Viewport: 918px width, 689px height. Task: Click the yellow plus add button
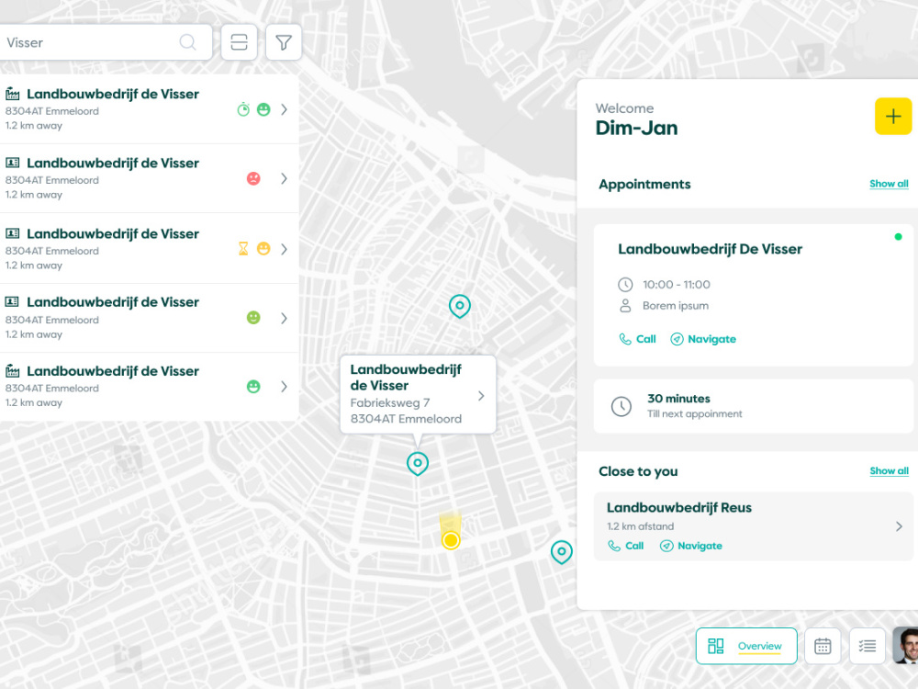click(x=893, y=116)
